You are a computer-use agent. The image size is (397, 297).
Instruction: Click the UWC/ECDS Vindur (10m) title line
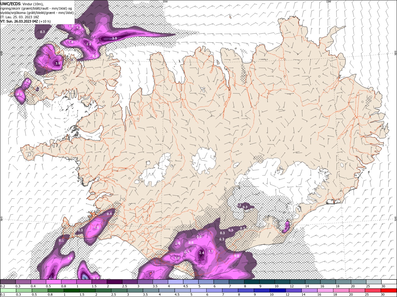click(x=22, y=4)
